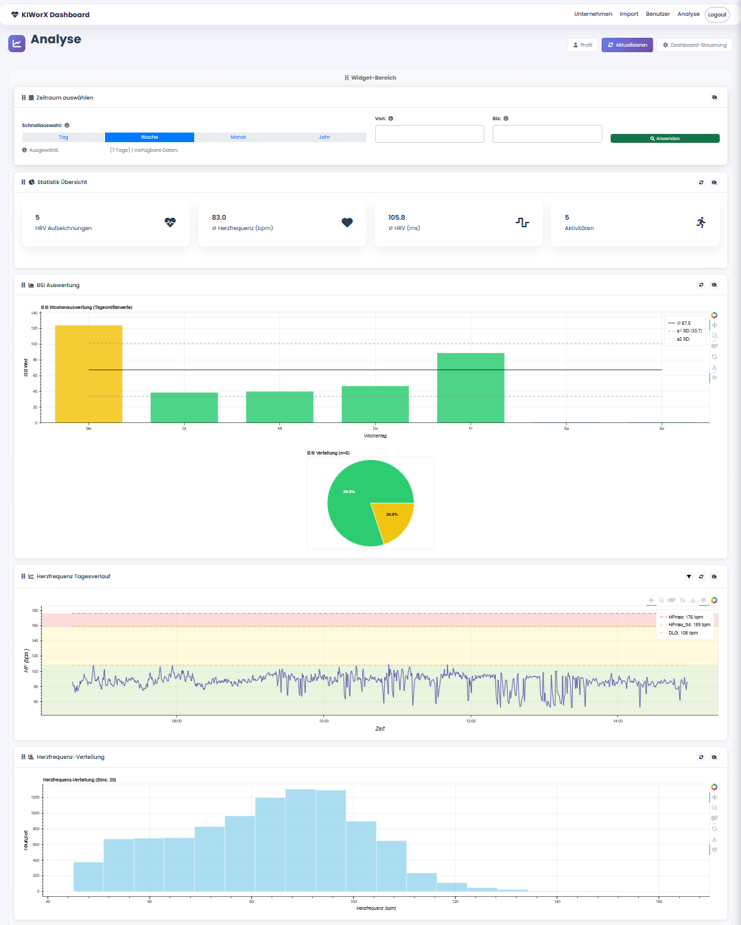Select the Monat quick range tab
The image size is (741, 925).
[x=238, y=137]
